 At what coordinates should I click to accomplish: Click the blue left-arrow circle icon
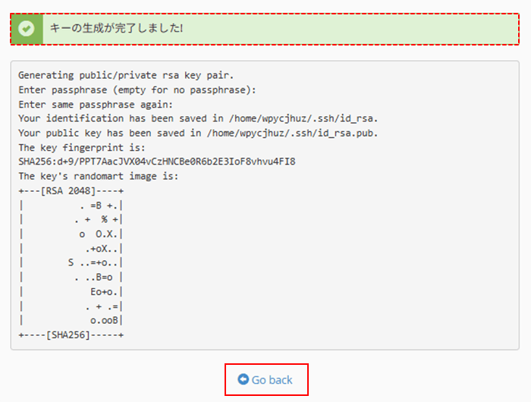pos(244,379)
